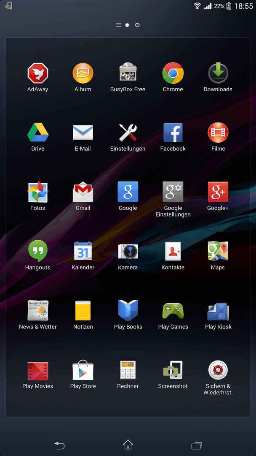Select the first page indicator dot
The height and width of the screenshot is (456, 256).
coord(127,25)
